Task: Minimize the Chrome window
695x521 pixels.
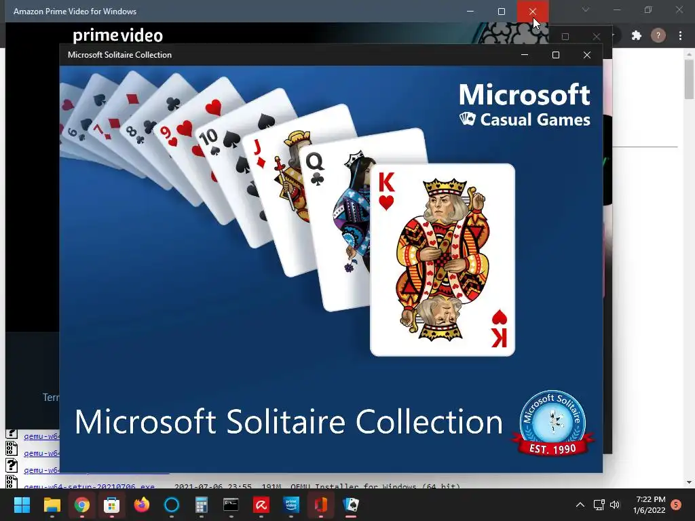Action: click(x=616, y=9)
